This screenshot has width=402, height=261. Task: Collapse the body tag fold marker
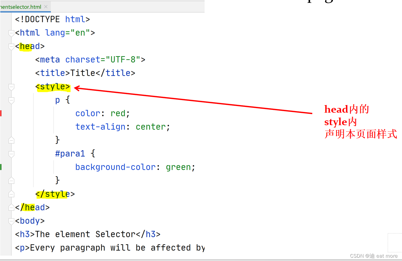click(11, 221)
